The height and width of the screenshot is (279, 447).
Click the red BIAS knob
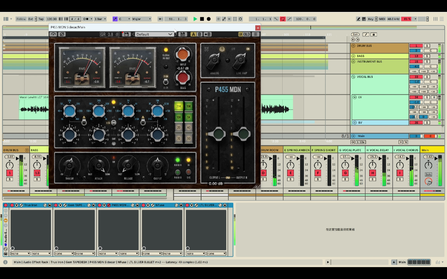click(183, 78)
